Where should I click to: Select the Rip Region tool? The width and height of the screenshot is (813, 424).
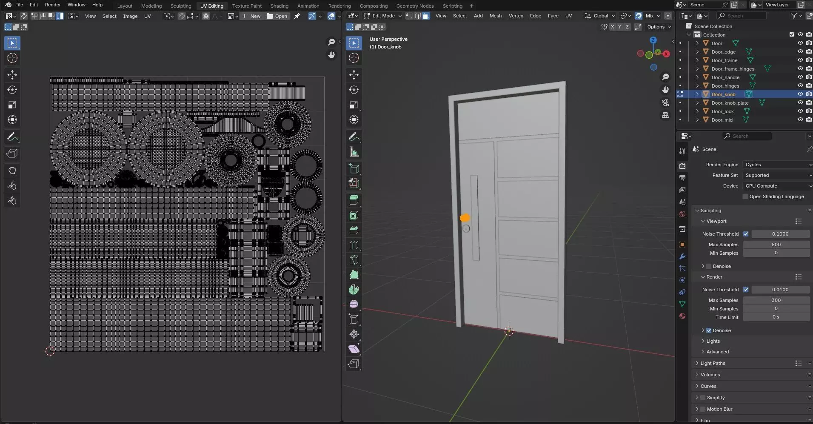[x=354, y=364]
